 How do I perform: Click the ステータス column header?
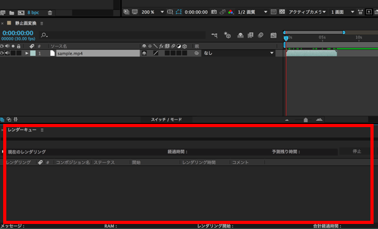(104, 162)
